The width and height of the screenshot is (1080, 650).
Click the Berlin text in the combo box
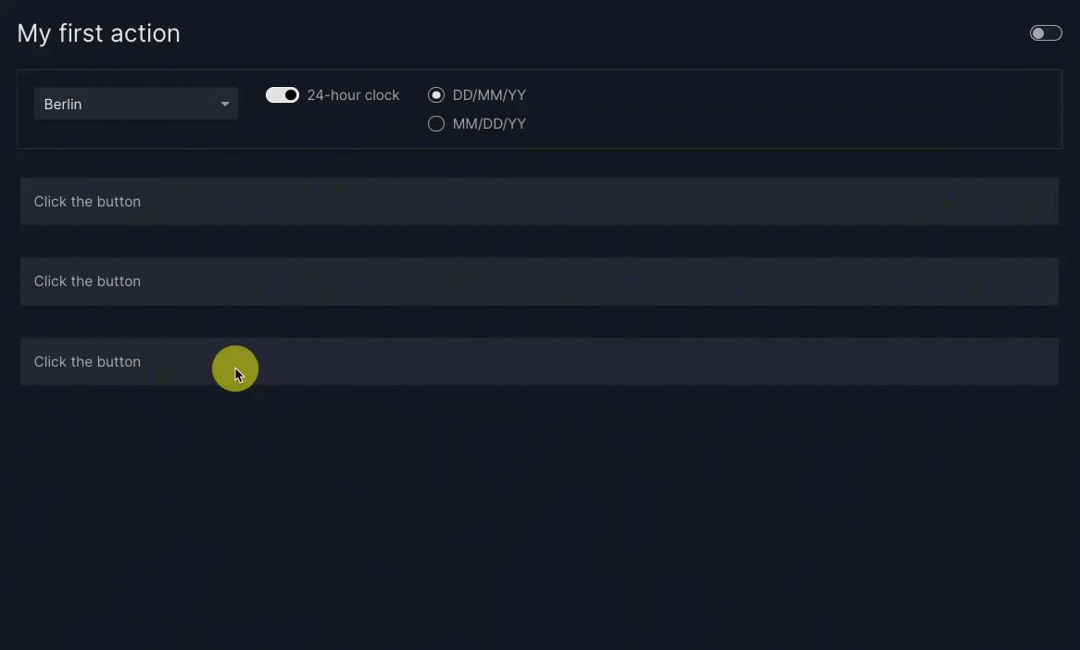[x=63, y=105]
